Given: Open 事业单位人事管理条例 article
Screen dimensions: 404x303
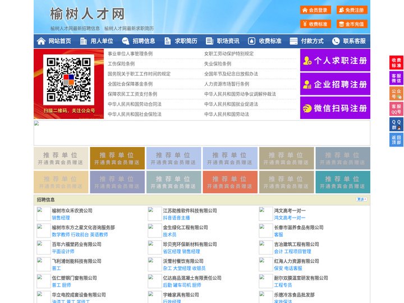Looking at the screenshot, I should [130, 54].
